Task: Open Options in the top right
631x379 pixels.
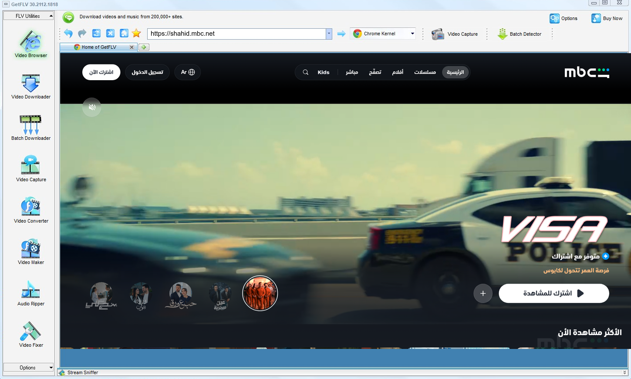Action: point(564,18)
